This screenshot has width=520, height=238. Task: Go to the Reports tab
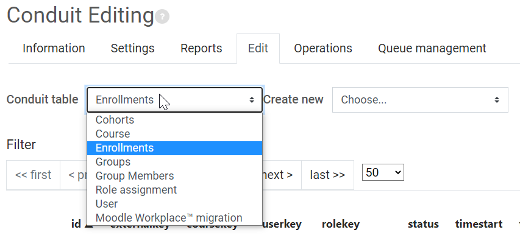tap(201, 48)
